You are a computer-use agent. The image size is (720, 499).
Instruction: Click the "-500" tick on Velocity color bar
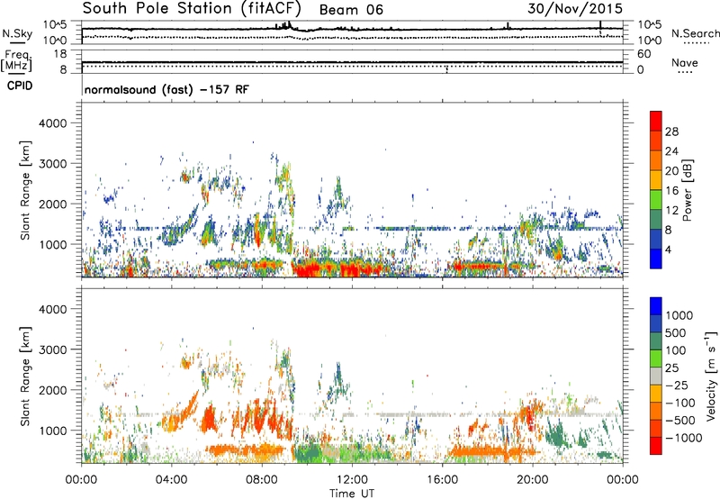[x=680, y=421]
